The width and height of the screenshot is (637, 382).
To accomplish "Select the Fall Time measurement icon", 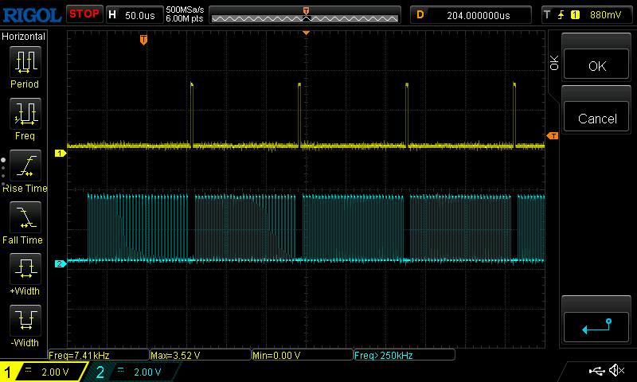I will point(25,216).
